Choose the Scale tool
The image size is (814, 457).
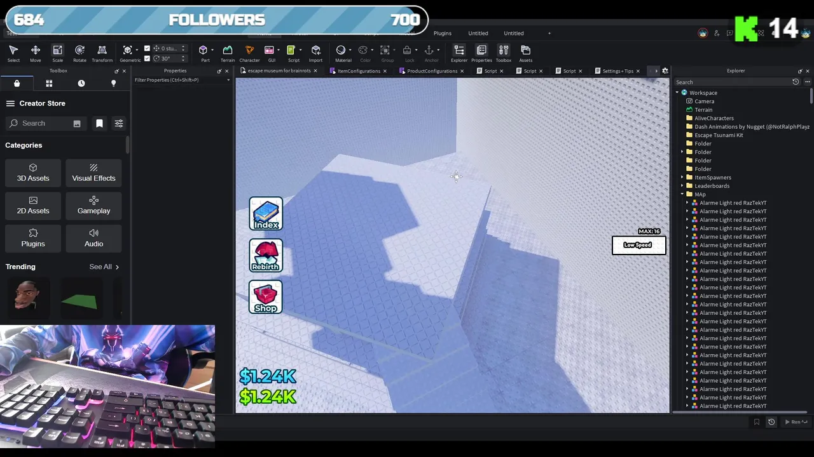(57, 53)
